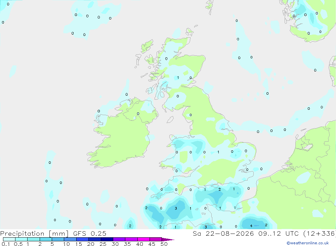
Task: Pick the 1–2 mm legend color swatch
Action: [x=34, y=239]
